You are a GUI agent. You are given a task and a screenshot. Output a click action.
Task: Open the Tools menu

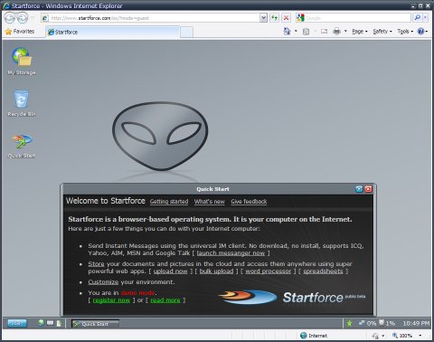[x=405, y=32]
